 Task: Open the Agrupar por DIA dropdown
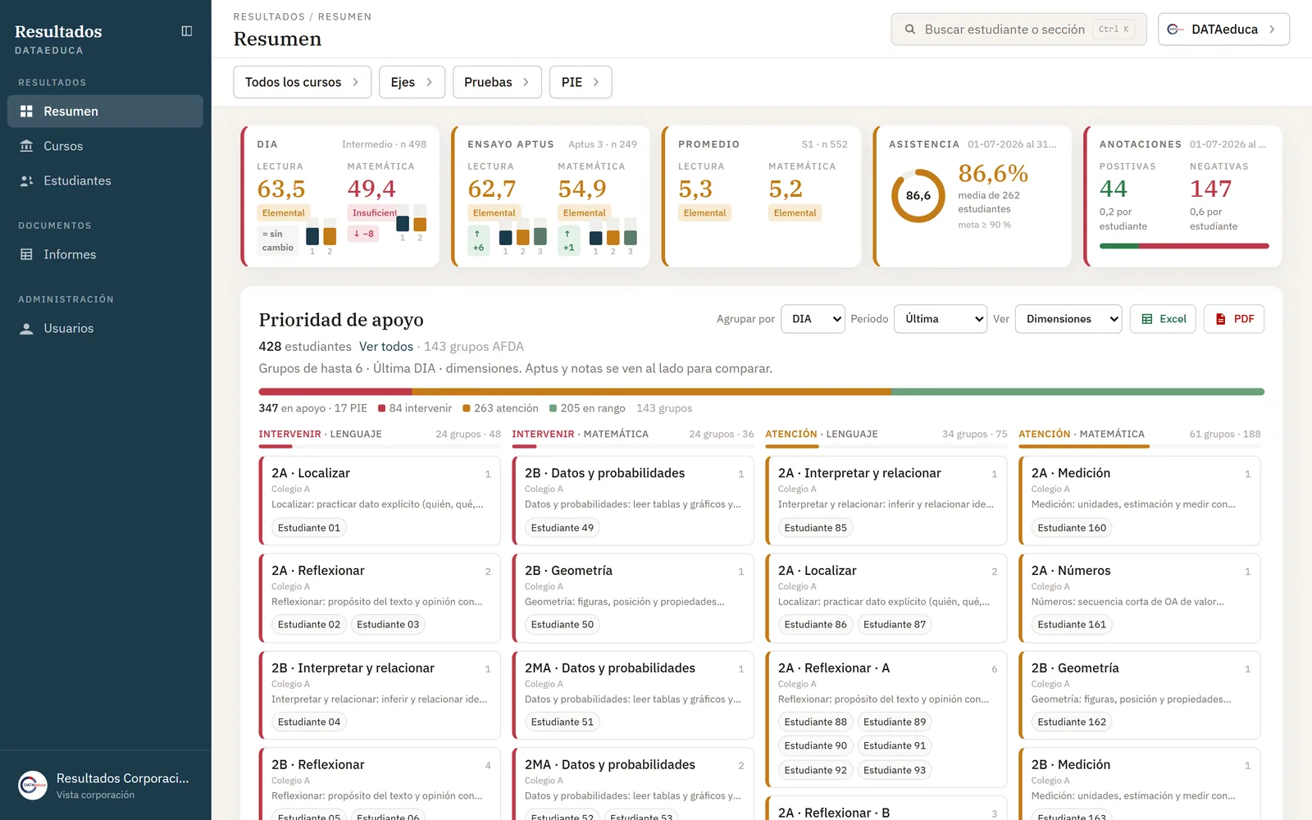pos(813,319)
